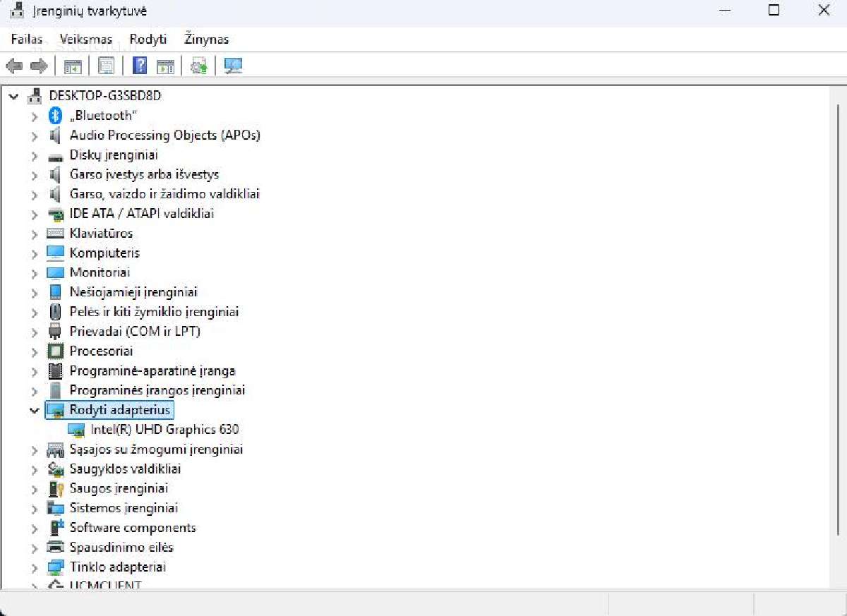Open the Rodyti menu

(x=148, y=40)
